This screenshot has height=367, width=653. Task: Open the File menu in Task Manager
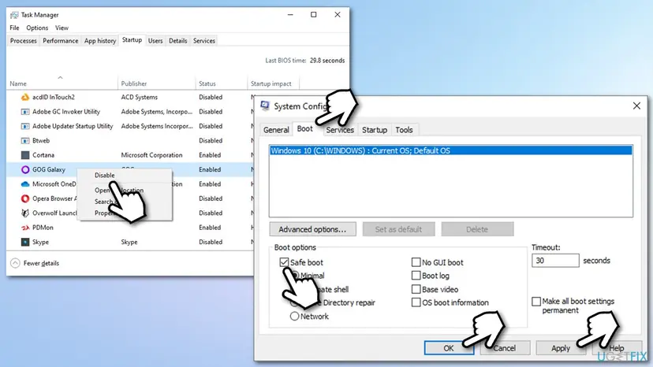click(14, 28)
